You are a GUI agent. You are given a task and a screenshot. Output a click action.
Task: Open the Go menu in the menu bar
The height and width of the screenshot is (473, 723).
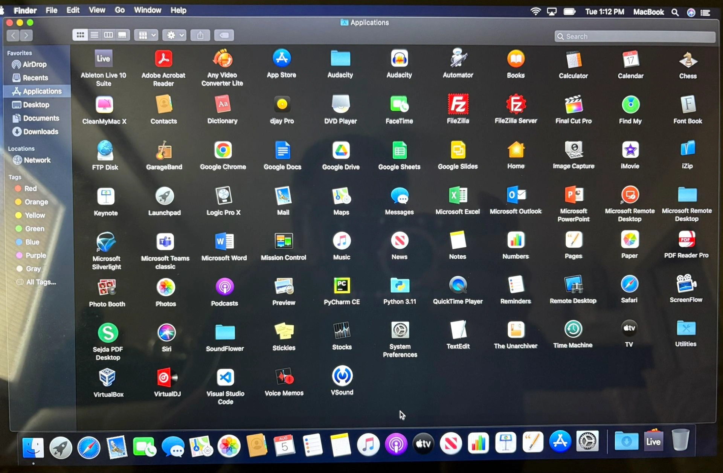click(x=119, y=10)
